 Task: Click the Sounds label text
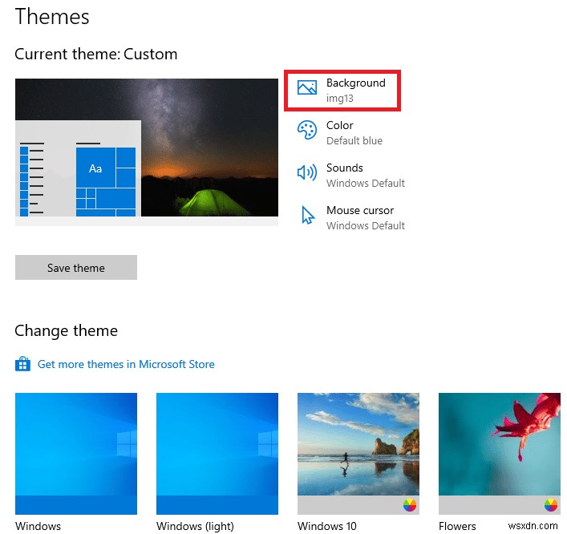pyautogui.click(x=345, y=168)
